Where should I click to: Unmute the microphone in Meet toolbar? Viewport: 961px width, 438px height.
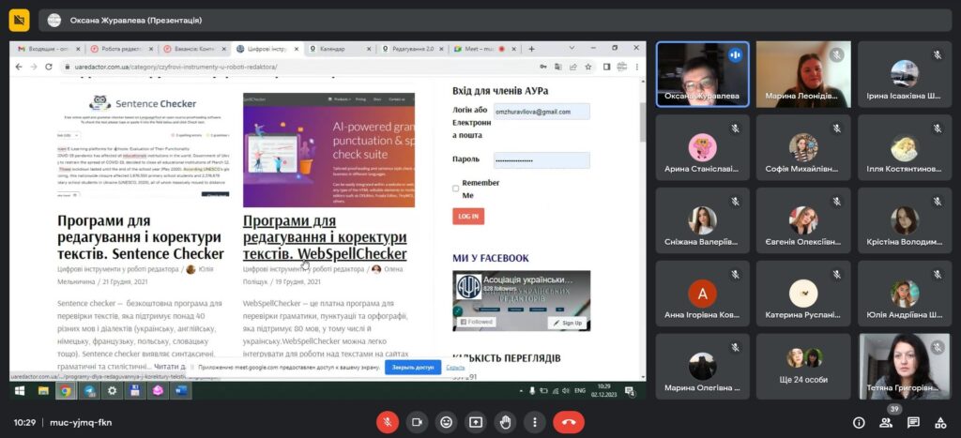coord(388,422)
